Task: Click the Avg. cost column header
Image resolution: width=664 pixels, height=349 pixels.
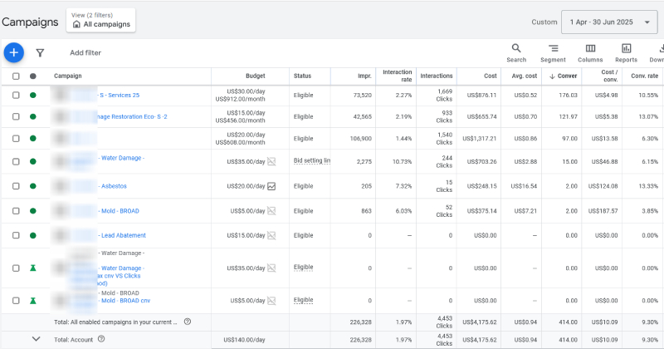Action: click(x=525, y=76)
